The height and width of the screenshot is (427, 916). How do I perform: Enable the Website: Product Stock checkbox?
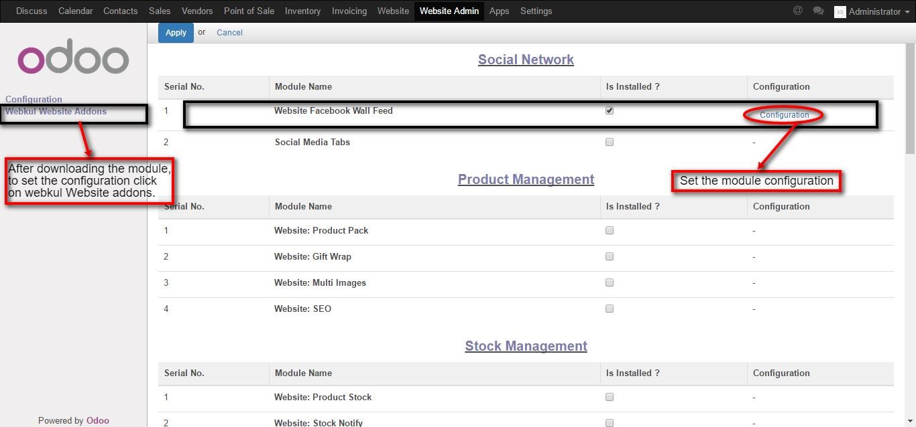click(610, 397)
